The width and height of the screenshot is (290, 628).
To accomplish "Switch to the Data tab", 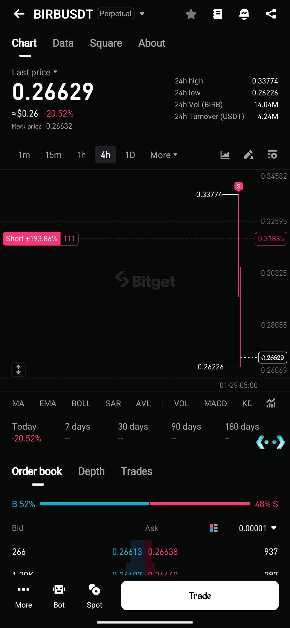I will pos(63,43).
